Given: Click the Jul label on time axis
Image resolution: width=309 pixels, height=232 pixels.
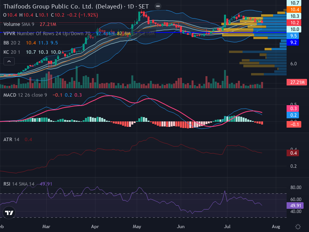Looking at the screenshot, I should (x=227, y=227).
